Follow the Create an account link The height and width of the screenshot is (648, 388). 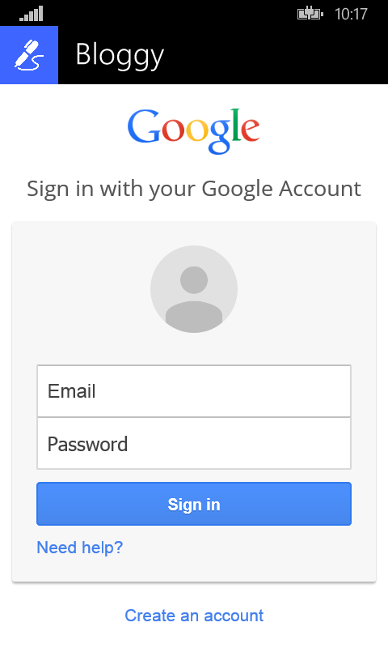194,616
